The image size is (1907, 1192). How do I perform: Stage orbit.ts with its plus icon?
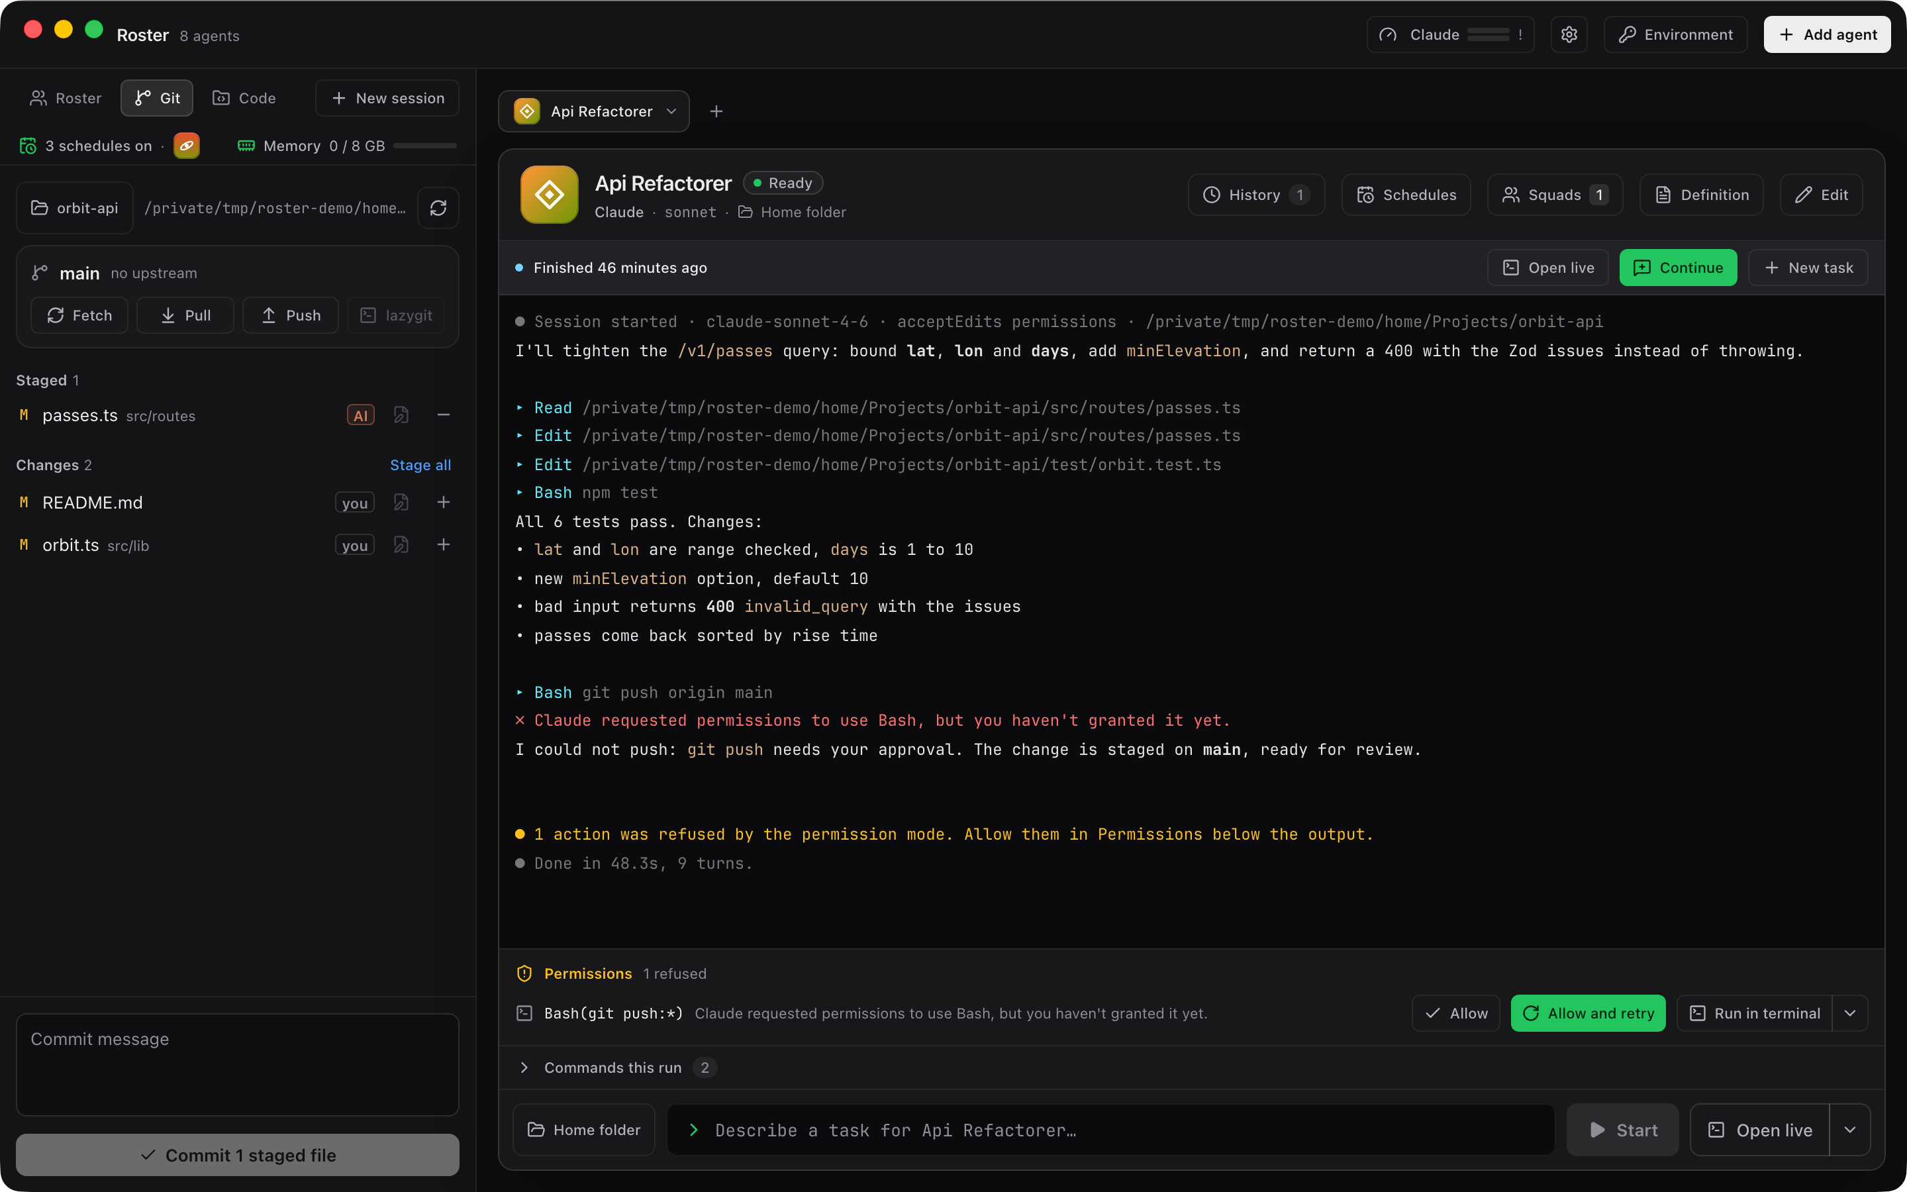pos(444,545)
